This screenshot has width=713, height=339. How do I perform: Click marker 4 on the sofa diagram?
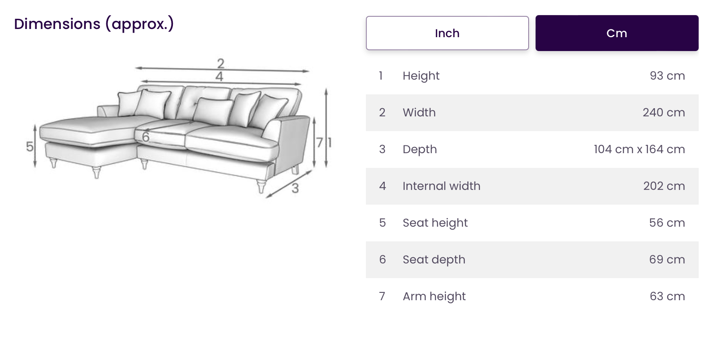coord(220,76)
